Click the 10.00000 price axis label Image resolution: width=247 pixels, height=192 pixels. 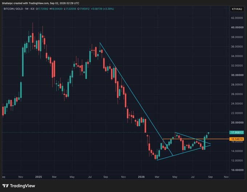pos(237,170)
